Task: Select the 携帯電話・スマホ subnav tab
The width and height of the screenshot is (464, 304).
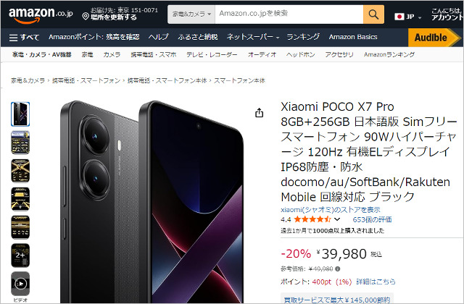Action: point(154,55)
